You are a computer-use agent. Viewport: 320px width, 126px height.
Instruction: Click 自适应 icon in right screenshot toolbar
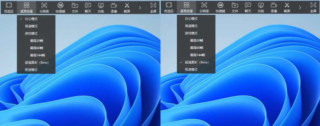[x=169, y=5]
